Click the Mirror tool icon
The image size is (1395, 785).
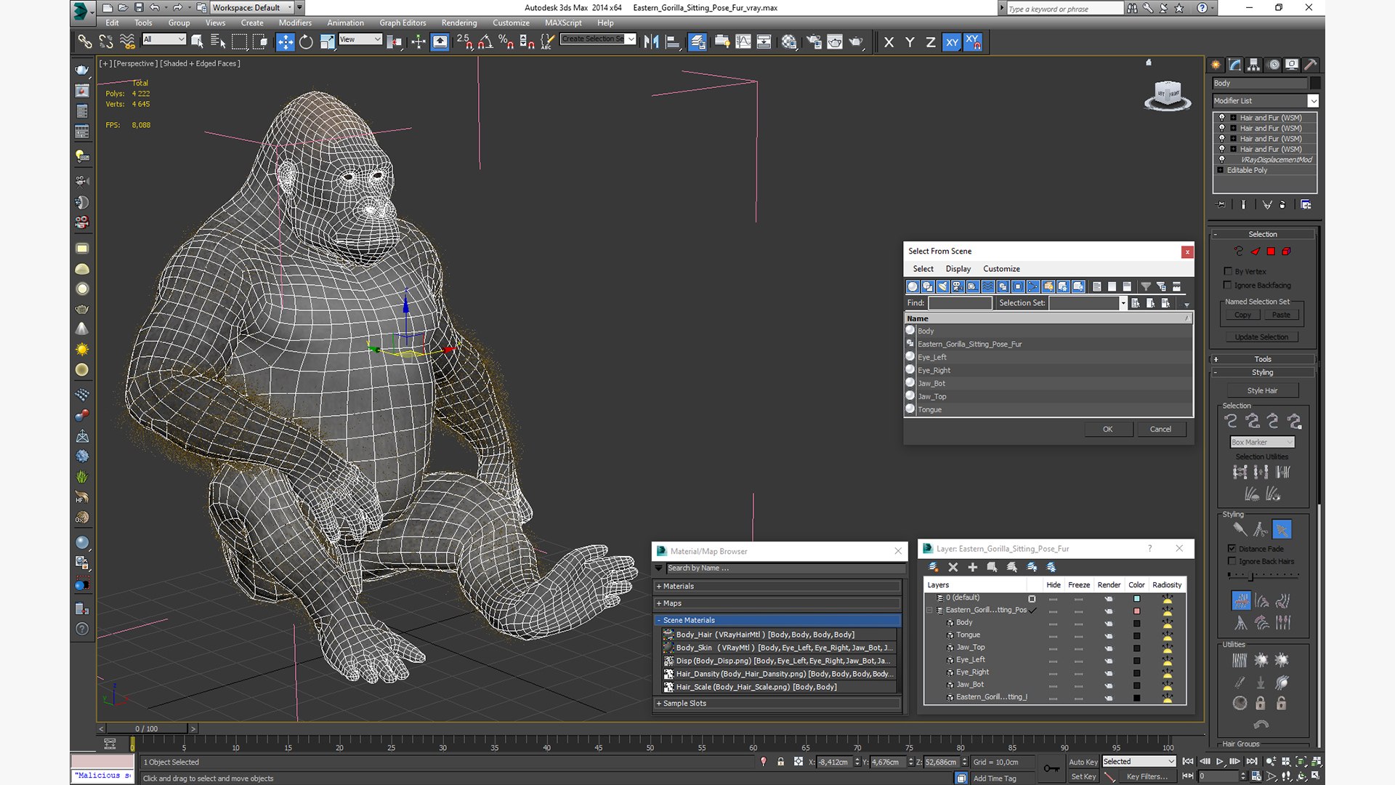coord(651,42)
